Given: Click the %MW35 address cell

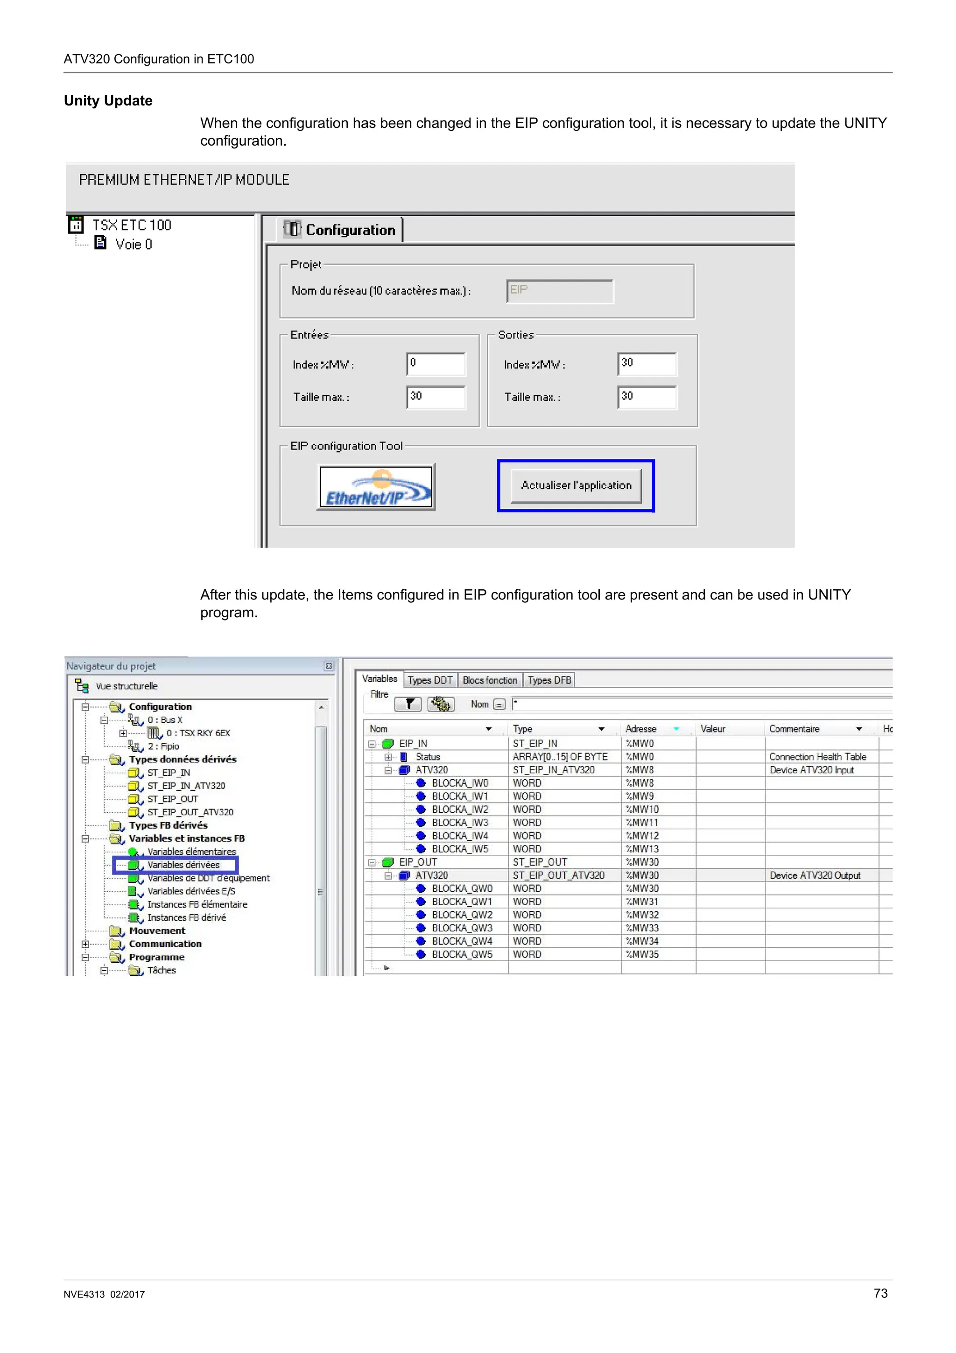Looking at the screenshot, I should click(x=659, y=955).
